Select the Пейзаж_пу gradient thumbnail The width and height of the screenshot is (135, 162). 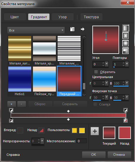pos(44,79)
